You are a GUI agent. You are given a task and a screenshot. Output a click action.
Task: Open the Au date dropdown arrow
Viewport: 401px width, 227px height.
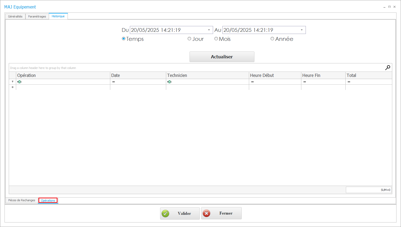click(302, 30)
